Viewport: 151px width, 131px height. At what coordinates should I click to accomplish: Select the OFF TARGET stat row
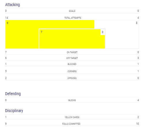pyautogui.click(x=72, y=58)
